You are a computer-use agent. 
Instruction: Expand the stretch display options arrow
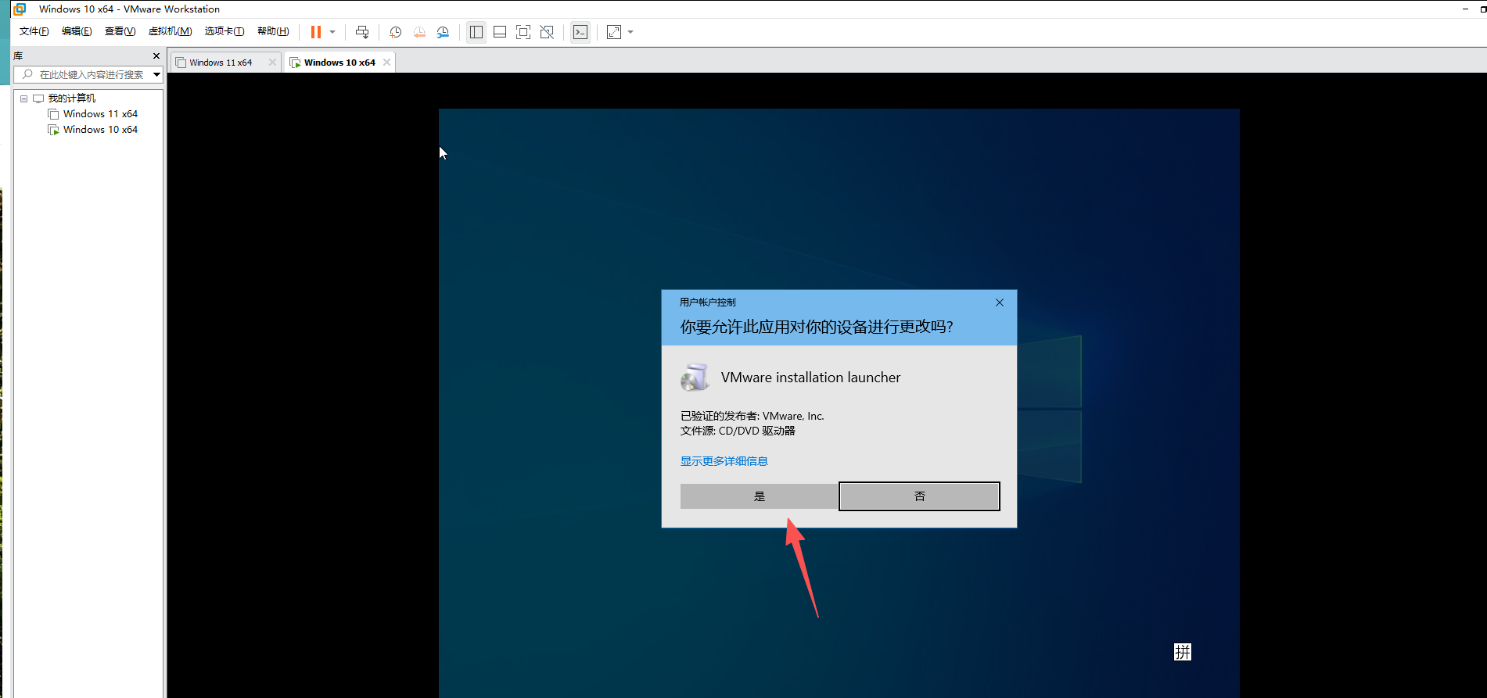click(x=630, y=32)
